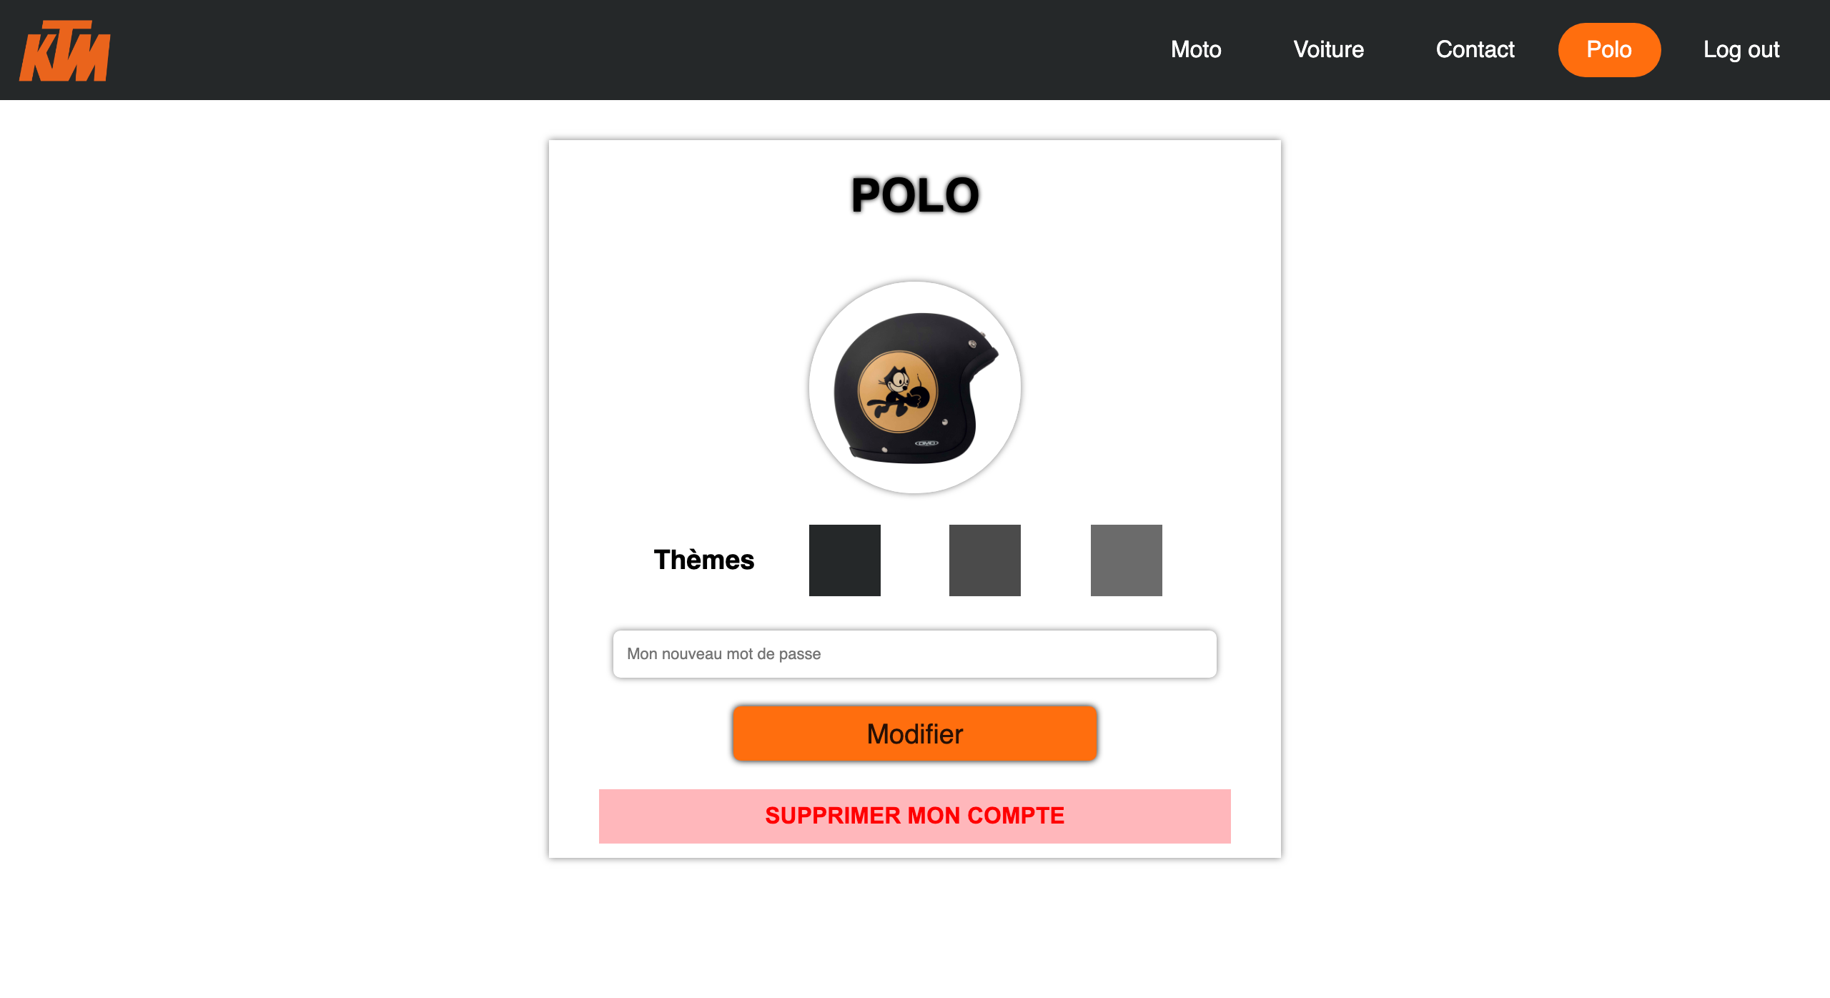Go to the Voiture page
Screen dimensions: 1830x998
tap(1328, 49)
